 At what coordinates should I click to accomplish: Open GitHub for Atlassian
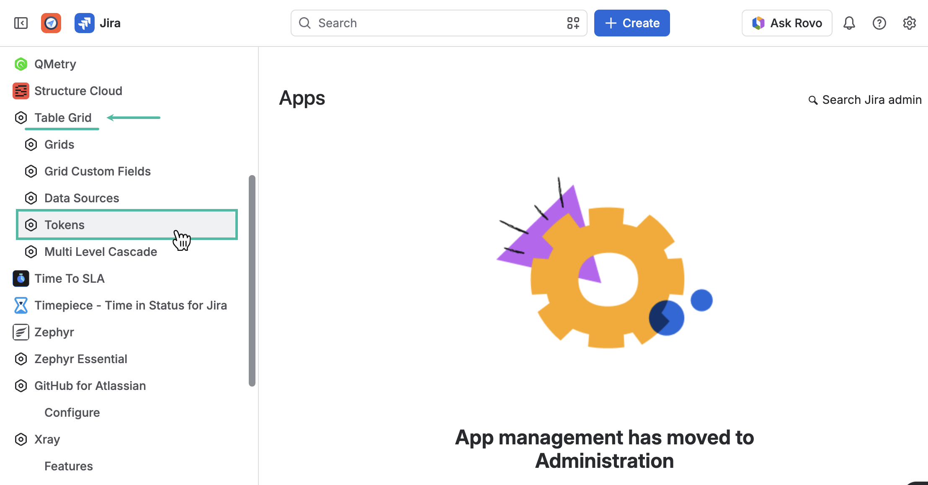tap(90, 386)
